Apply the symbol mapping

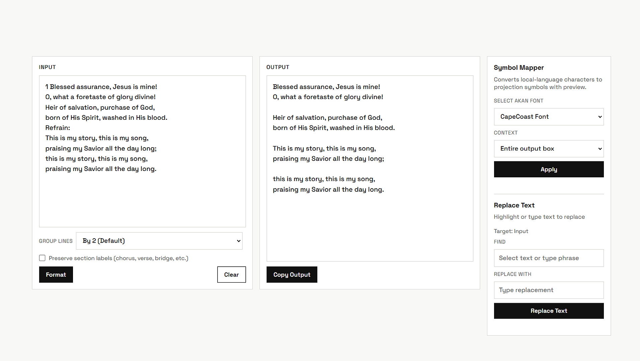(549, 169)
